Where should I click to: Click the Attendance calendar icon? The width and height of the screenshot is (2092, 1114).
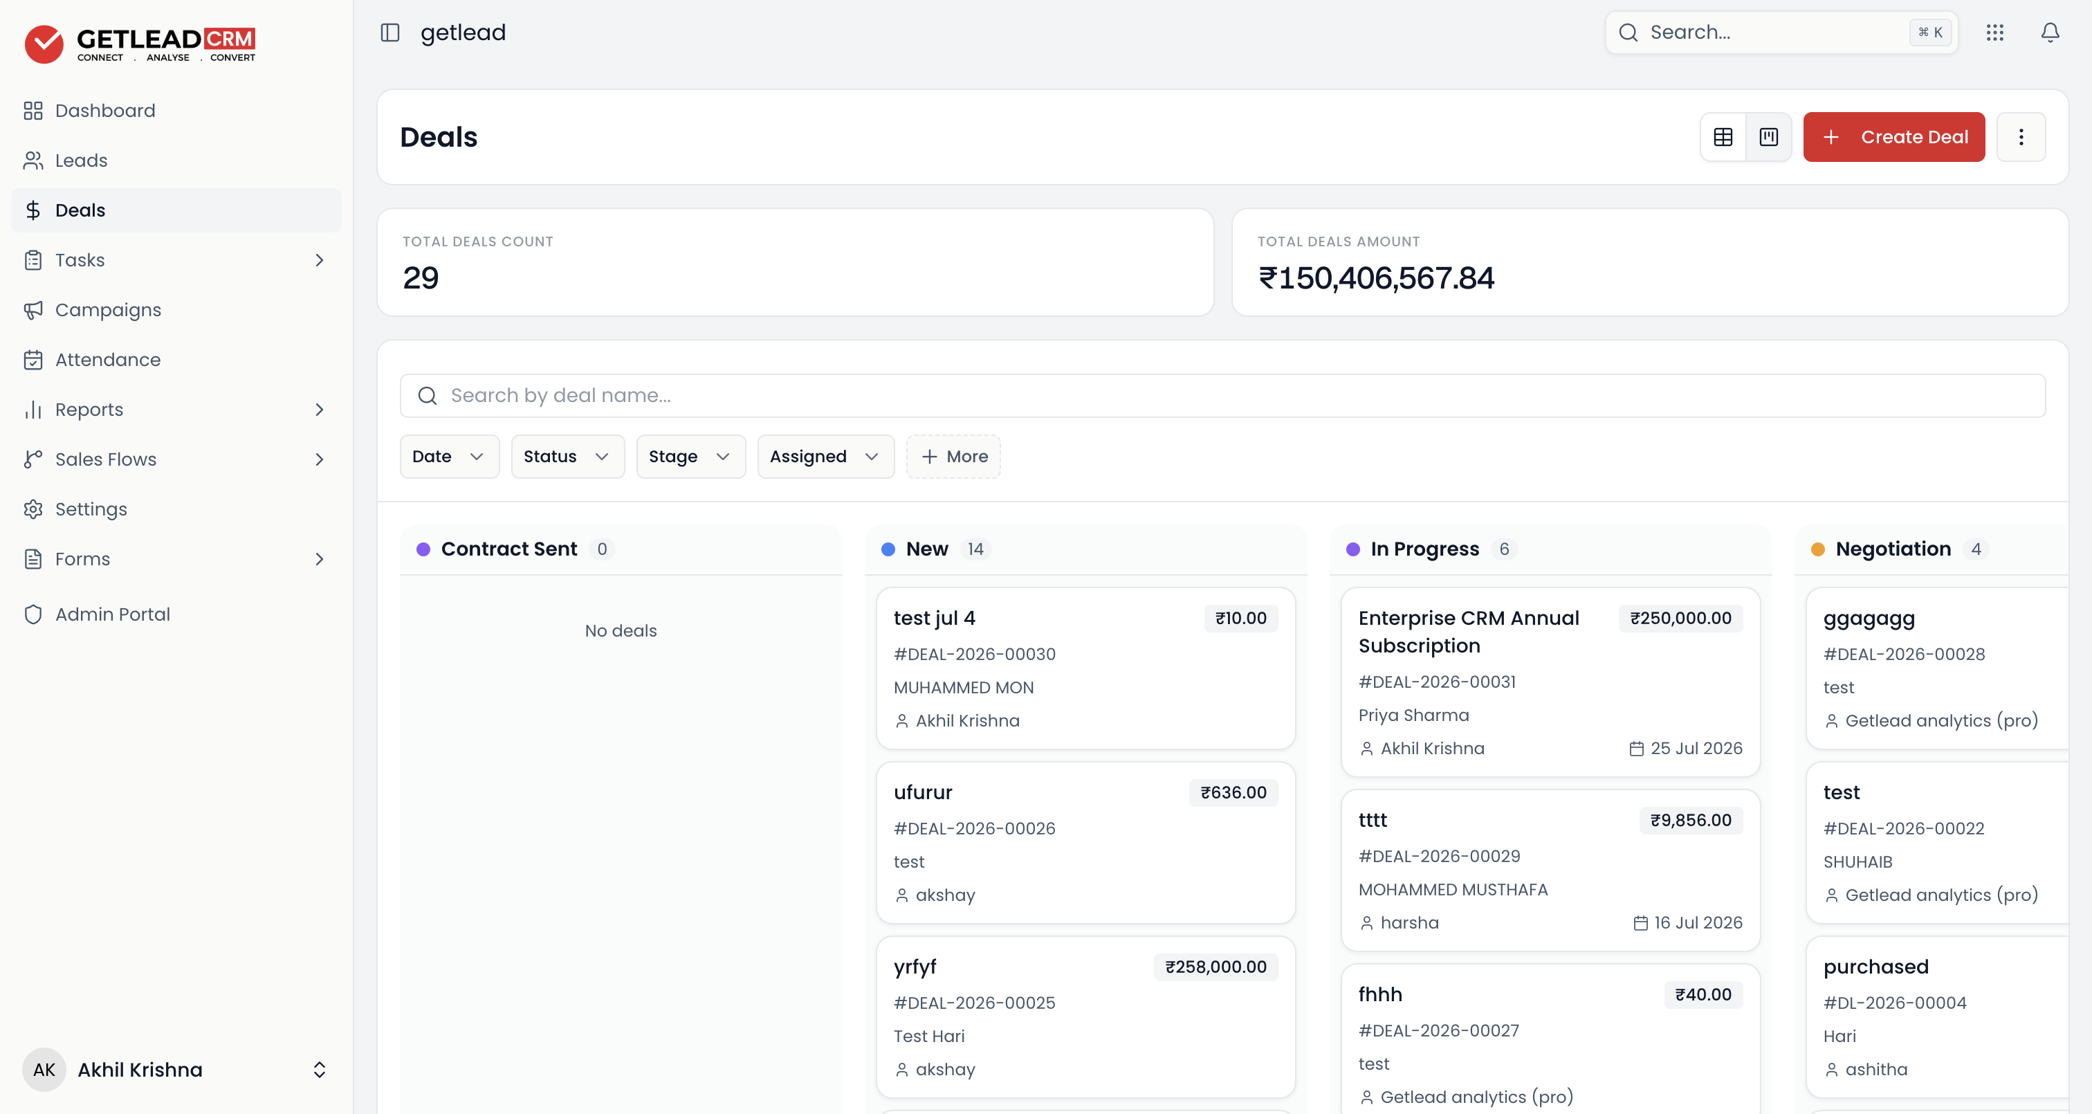click(x=33, y=359)
